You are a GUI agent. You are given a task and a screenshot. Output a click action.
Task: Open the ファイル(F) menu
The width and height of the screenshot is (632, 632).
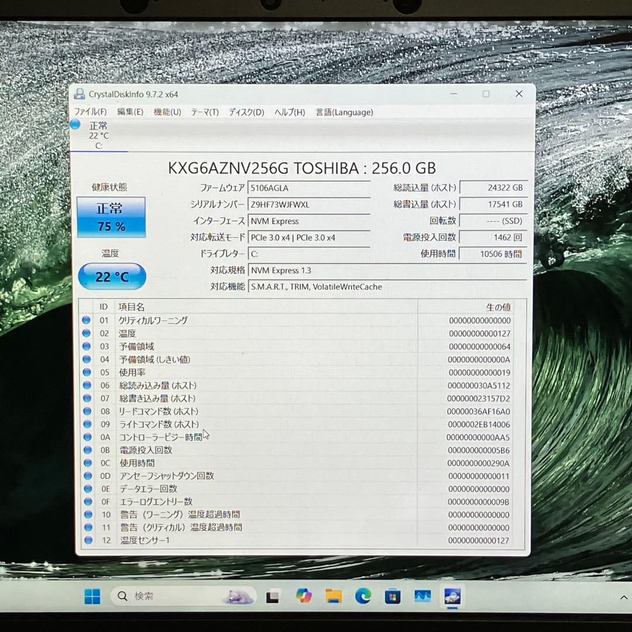(90, 112)
